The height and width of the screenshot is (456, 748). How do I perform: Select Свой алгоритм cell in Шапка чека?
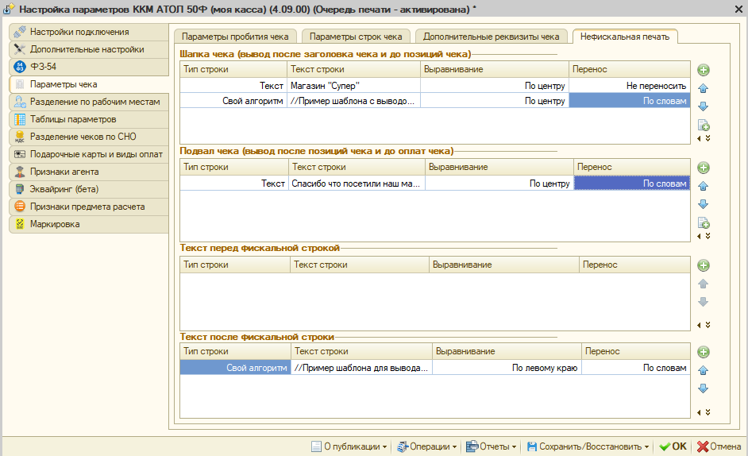[233, 101]
